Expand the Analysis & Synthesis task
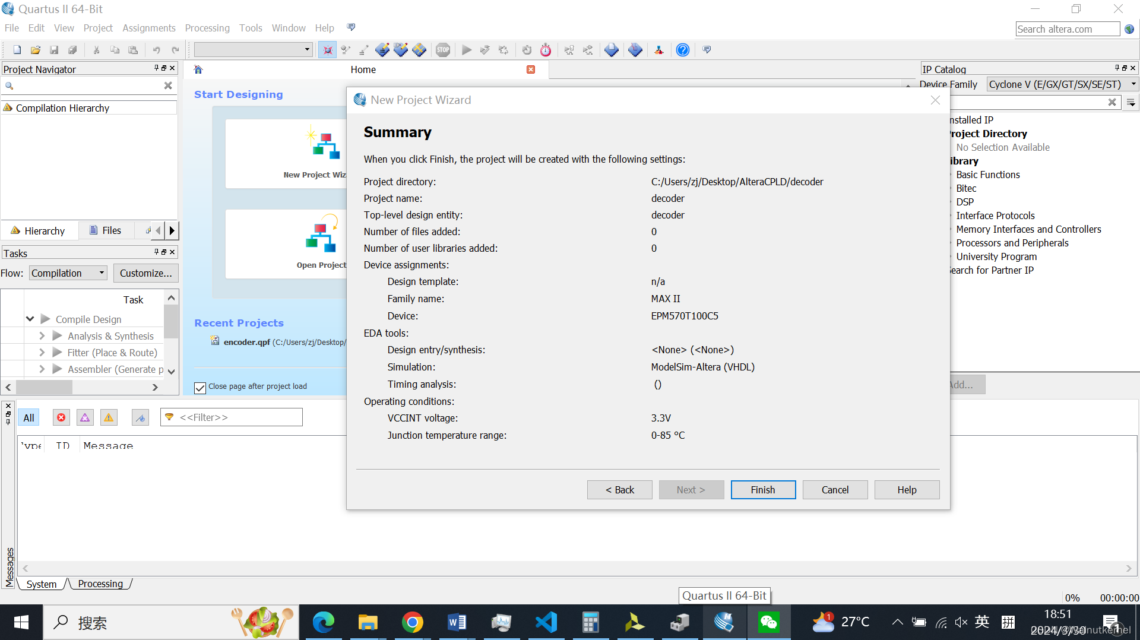This screenshot has width=1140, height=640. point(42,335)
